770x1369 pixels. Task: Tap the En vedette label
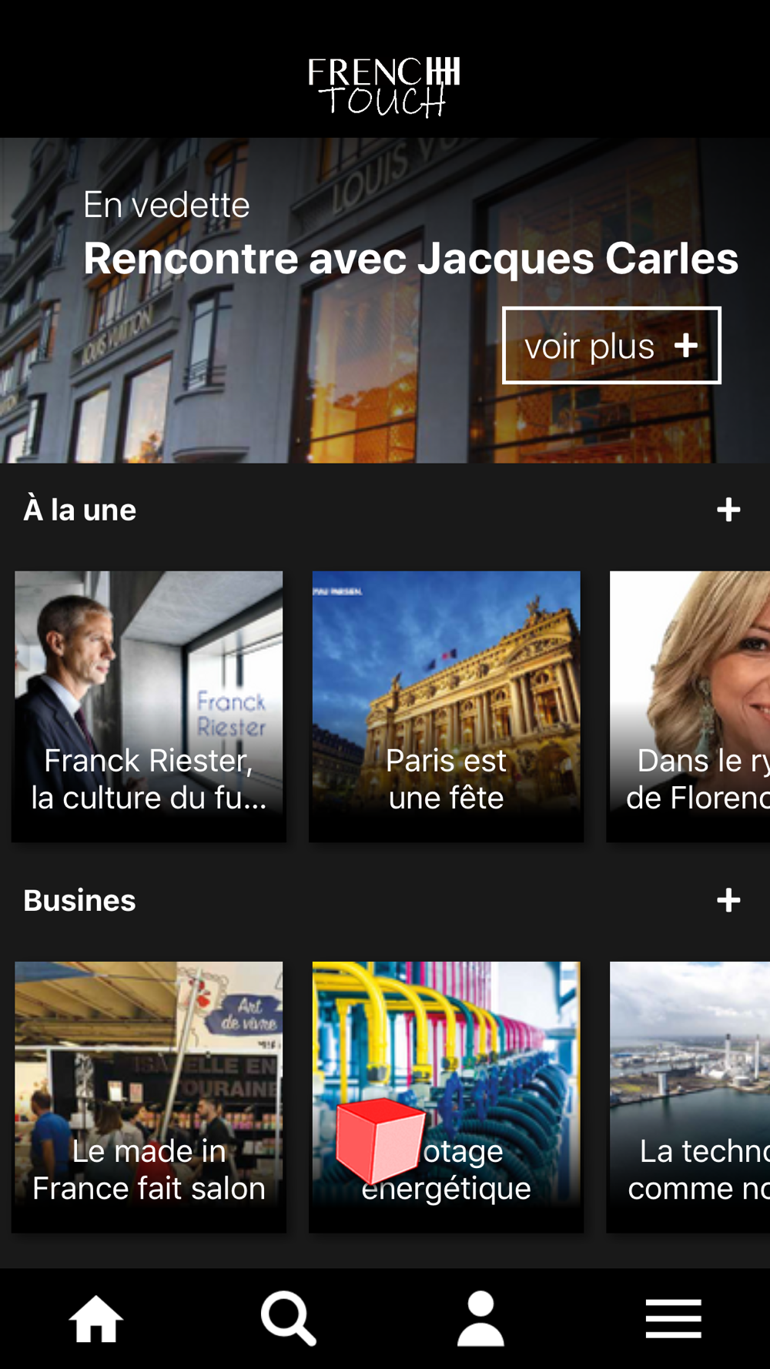[x=166, y=205]
